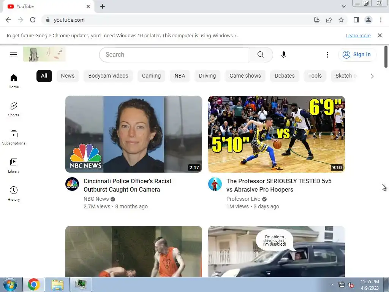Dismiss the Chrome update notification bar

[x=380, y=35]
